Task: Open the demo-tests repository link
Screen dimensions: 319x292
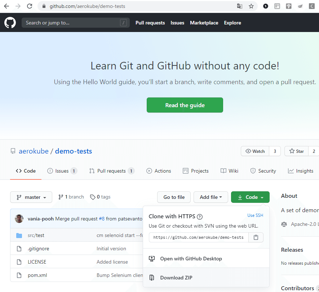Action: pos(74,151)
